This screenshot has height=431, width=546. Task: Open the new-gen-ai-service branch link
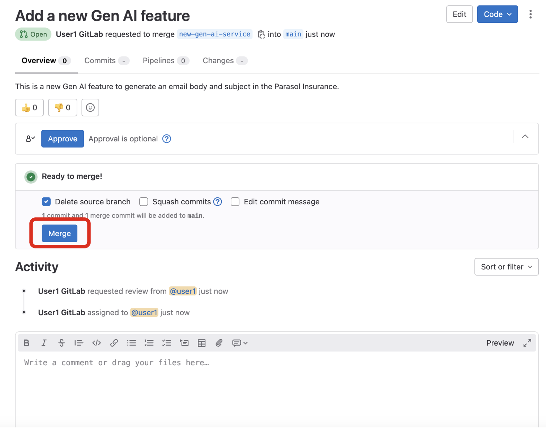coord(214,34)
